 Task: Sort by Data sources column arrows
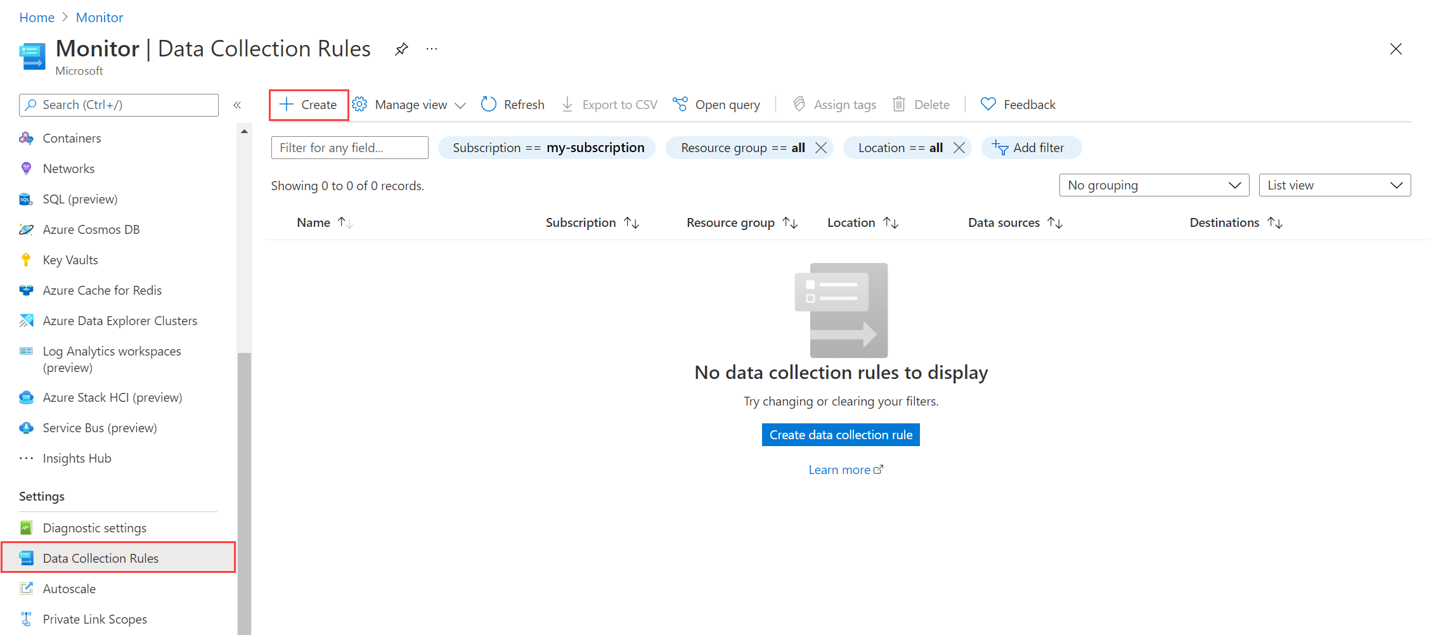pyautogui.click(x=1055, y=222)
